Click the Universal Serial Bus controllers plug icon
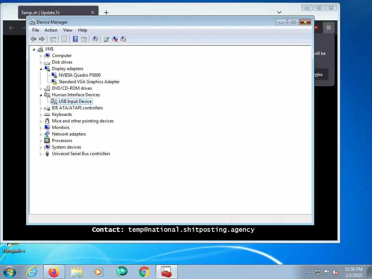This screenshot has height=279, width=372. coord(47,154)
